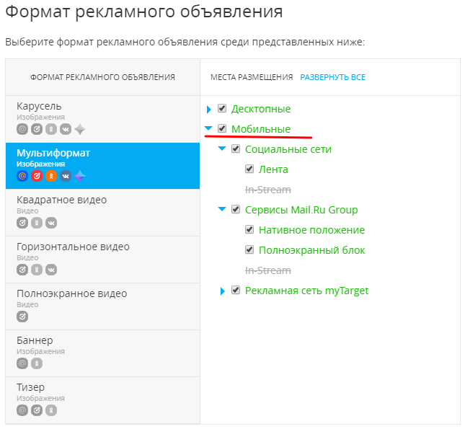The image size is (465, 429).
Task: Click In-Stream under Социальные сети
Action: [x=268, y=190]
